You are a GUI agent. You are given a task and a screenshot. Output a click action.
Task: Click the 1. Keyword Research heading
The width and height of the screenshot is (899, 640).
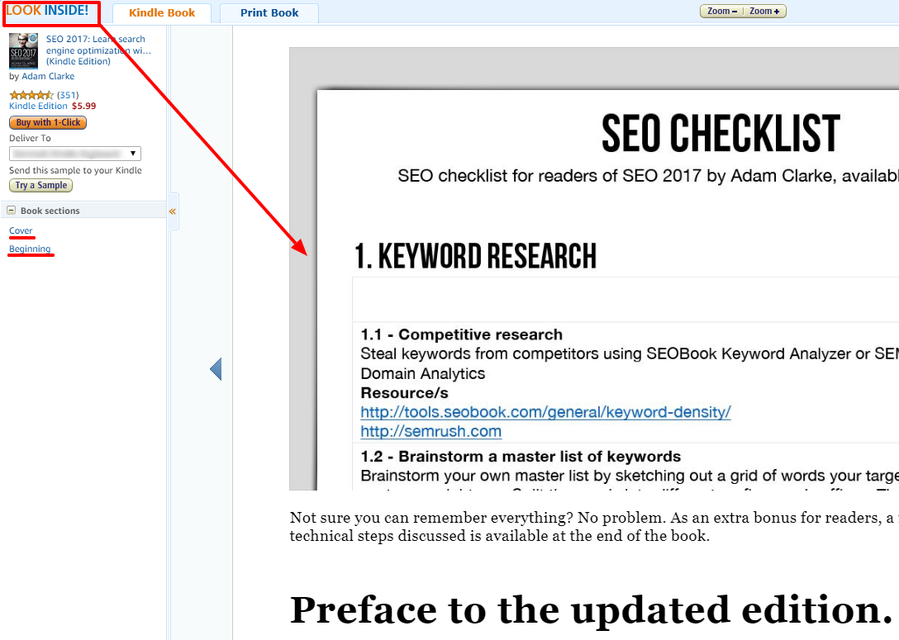click(x=475, y=256)
